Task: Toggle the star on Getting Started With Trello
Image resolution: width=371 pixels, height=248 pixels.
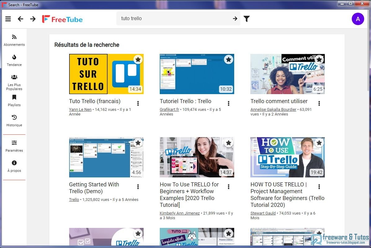Action: 138,143
